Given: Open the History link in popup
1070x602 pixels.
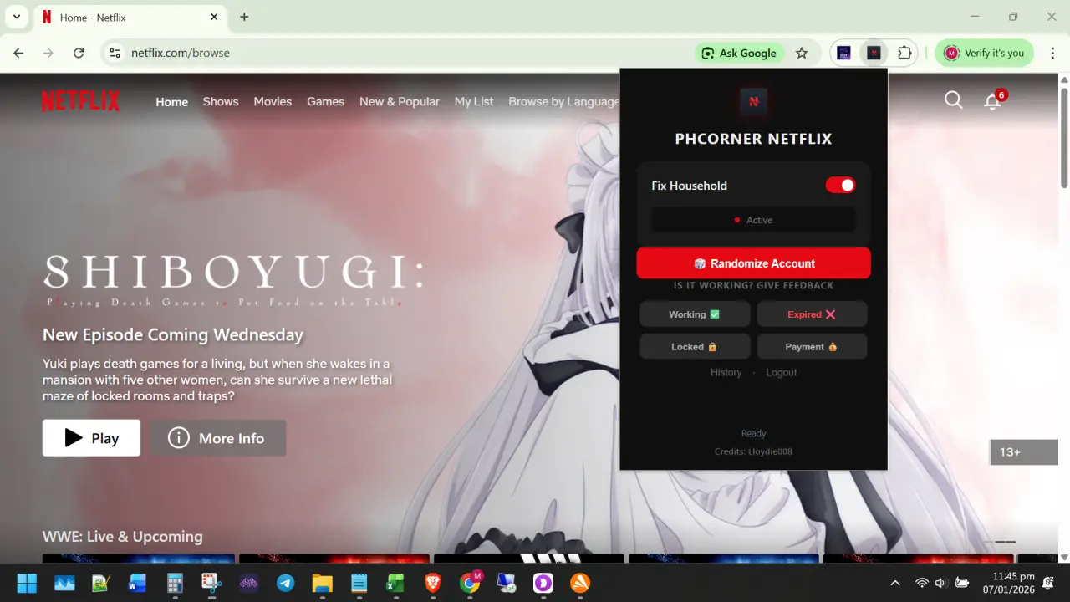Looking at the screenshot, I should pos(726,373).
